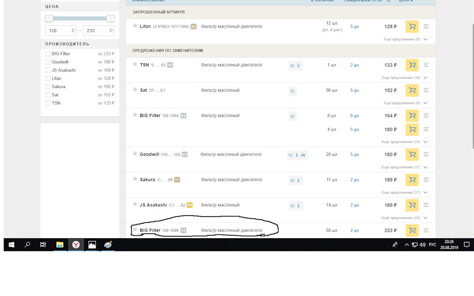Expand more offers (43) for JS Asakashi
Image resolution: width=474 pixels, height=296 pixels.
point(404,218)
